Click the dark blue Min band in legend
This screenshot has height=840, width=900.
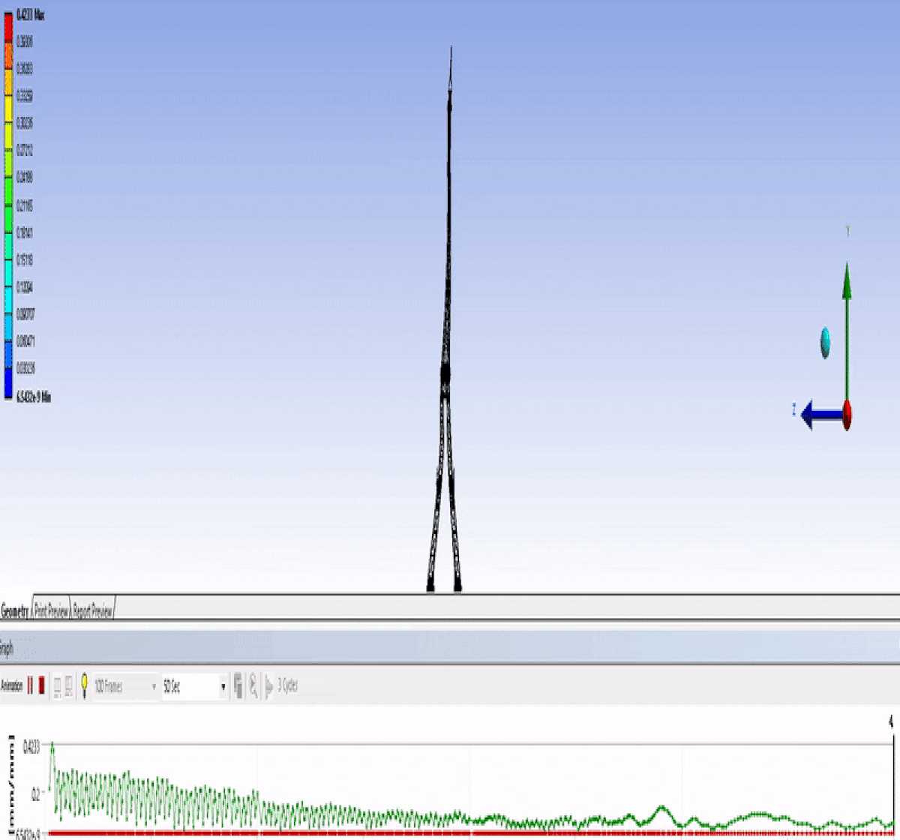click(x=8, y=384)
